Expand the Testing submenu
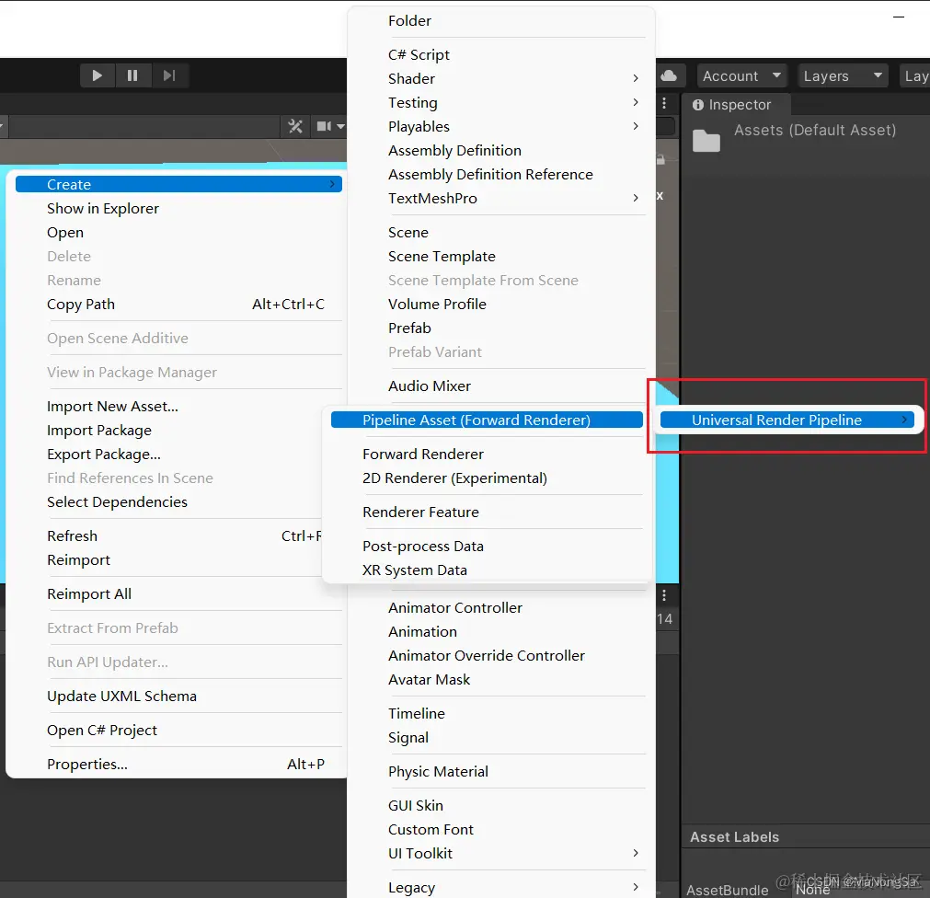 coord(501,103)
